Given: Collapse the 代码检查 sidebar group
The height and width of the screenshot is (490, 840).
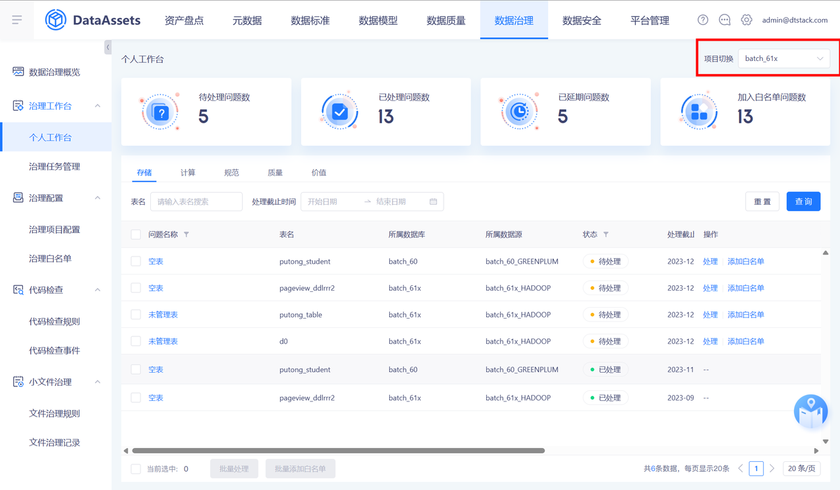Looking at the screenshot, I should coord(98,289).
